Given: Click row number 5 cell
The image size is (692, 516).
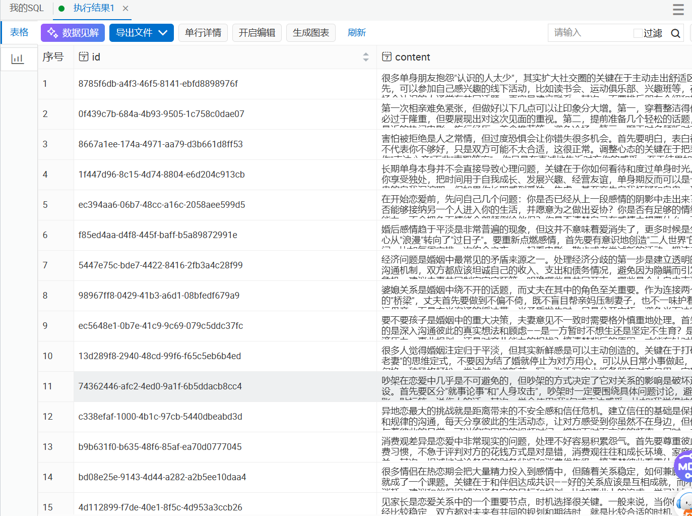Looking at the screenshot, I should point(55,205).
